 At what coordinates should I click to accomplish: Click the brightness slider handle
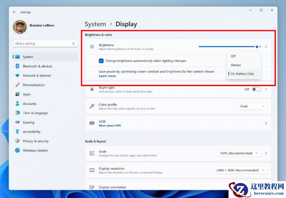pos(257,47)
